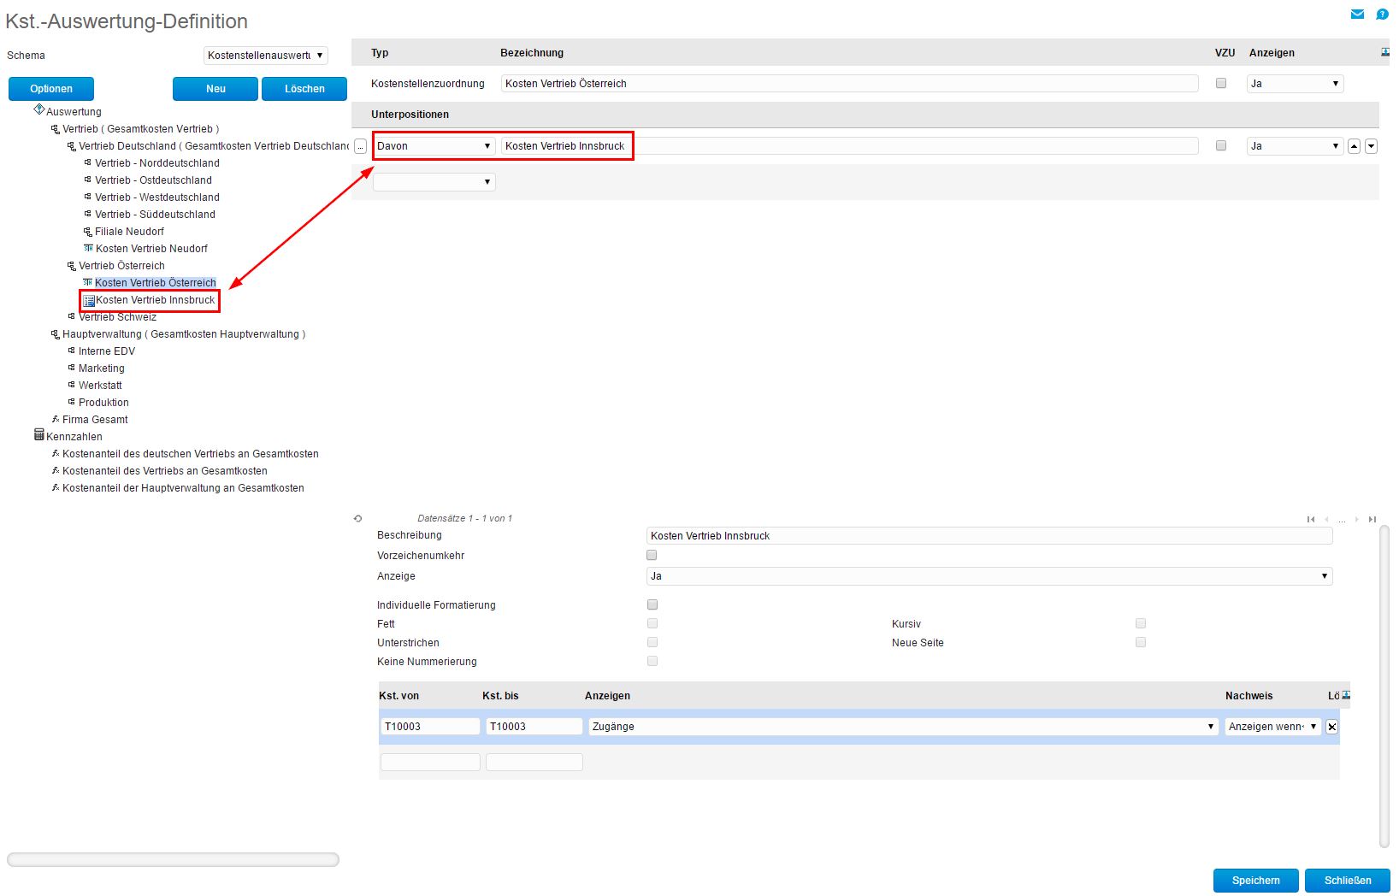Select Vertrieb Schweiz in the tree
Image resolution: width=1399 pixels, height=896 pixels.
117,317
